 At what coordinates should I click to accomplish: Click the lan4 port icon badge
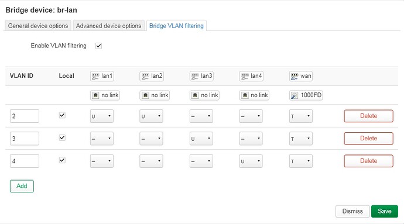pyautogui.click(x=251, y=76)
